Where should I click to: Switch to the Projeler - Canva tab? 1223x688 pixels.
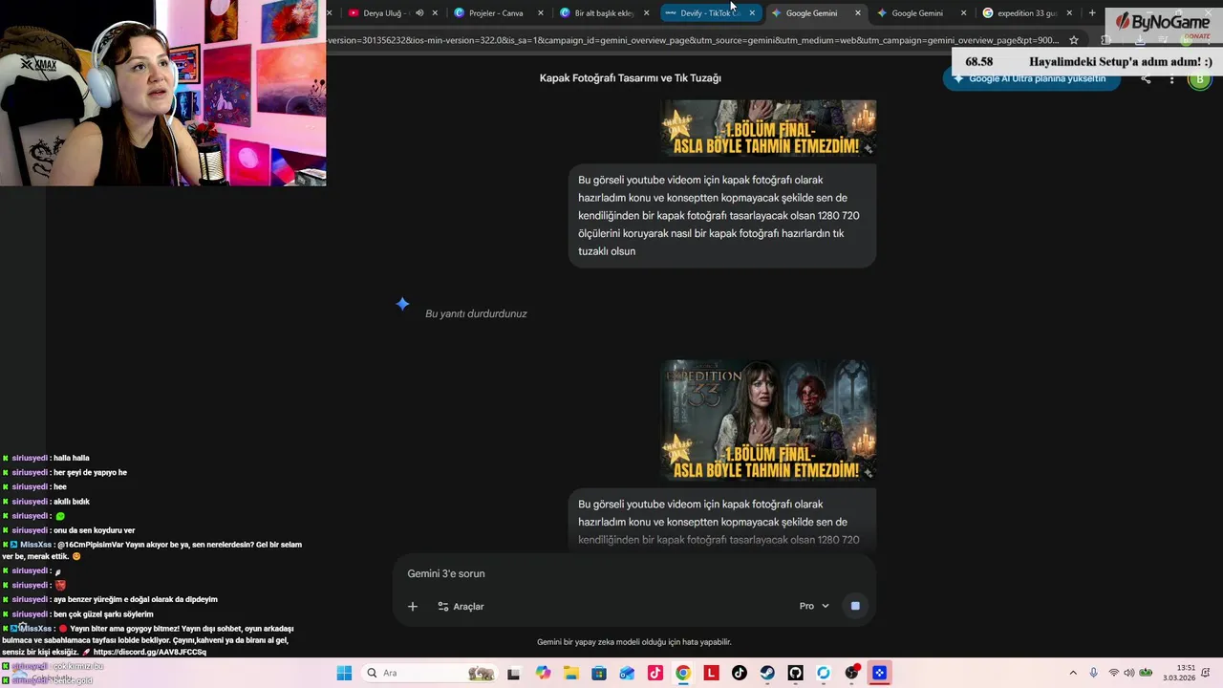pyautogui.click(x=496, y=13)
